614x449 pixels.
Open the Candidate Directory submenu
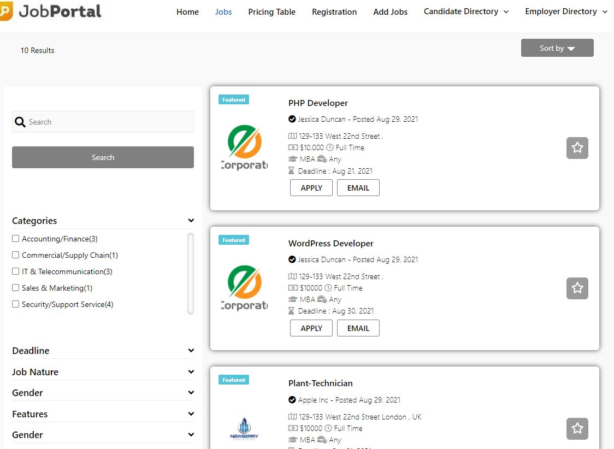pyautogui.click(x=466, y=11)
